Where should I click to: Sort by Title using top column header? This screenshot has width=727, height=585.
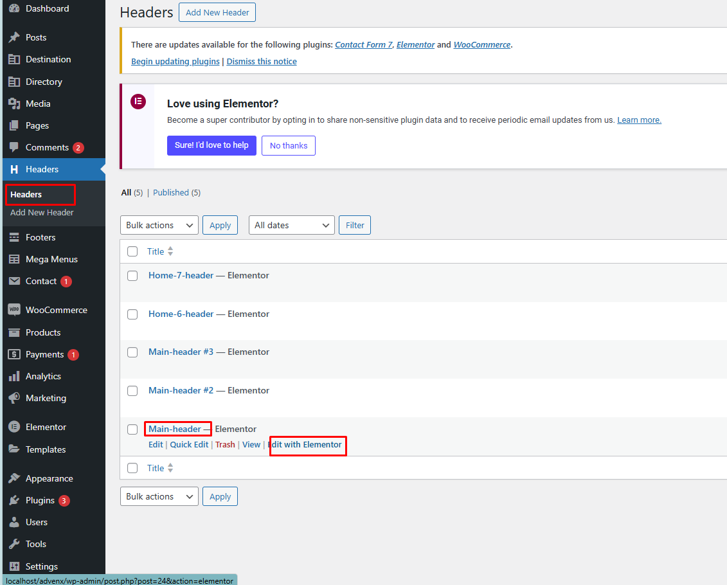[160, 251]
